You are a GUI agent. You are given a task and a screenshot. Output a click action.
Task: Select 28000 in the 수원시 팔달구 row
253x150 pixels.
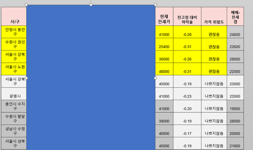235,118
